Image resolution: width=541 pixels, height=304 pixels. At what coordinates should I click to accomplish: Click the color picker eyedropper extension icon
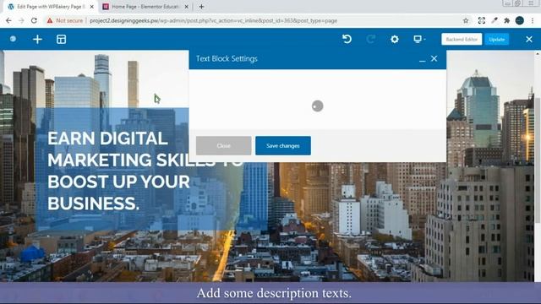(495, 20)
